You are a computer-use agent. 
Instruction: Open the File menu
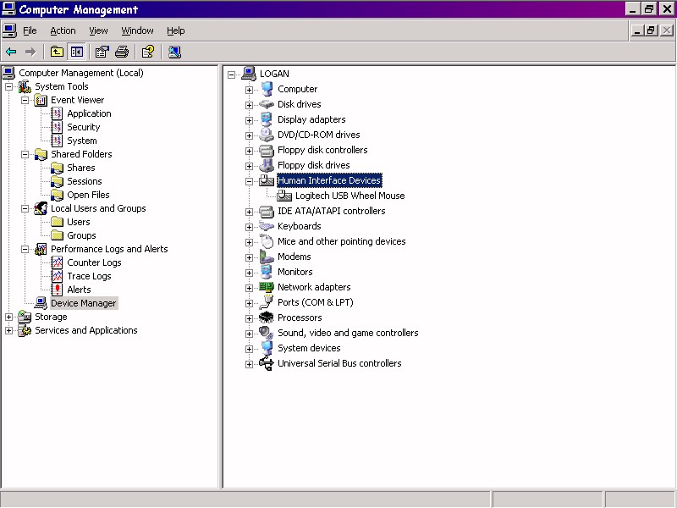point(30,30)
